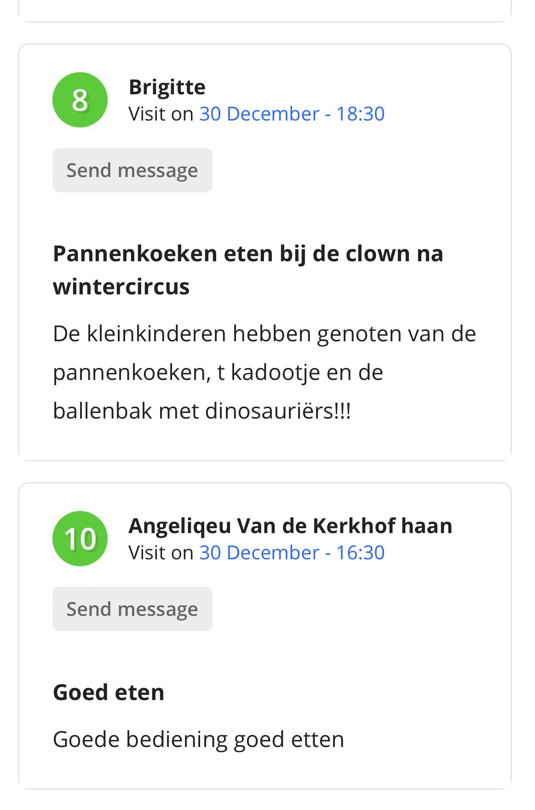Click 'Visit on' label under Brigitte
535x810 pixels.
tap(161, 114)
